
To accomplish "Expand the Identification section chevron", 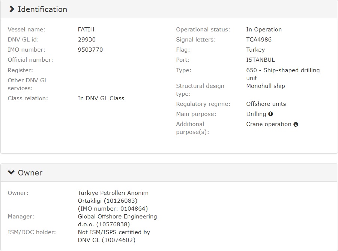I will click(12, 9).
